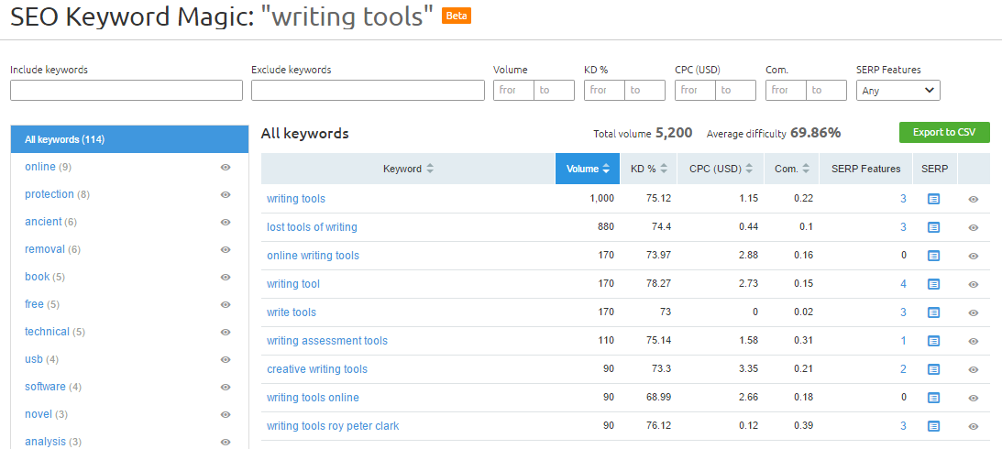Select the 'ancient' keyword group
This screenshot has height=449, width=1002.
tap(44, 222)
